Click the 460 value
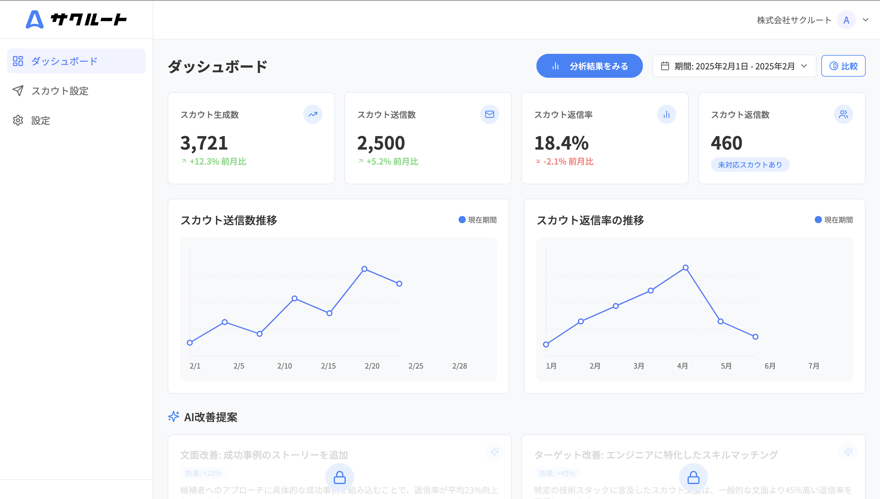This screenshot has height=499, width=880. tap(726, 143)
